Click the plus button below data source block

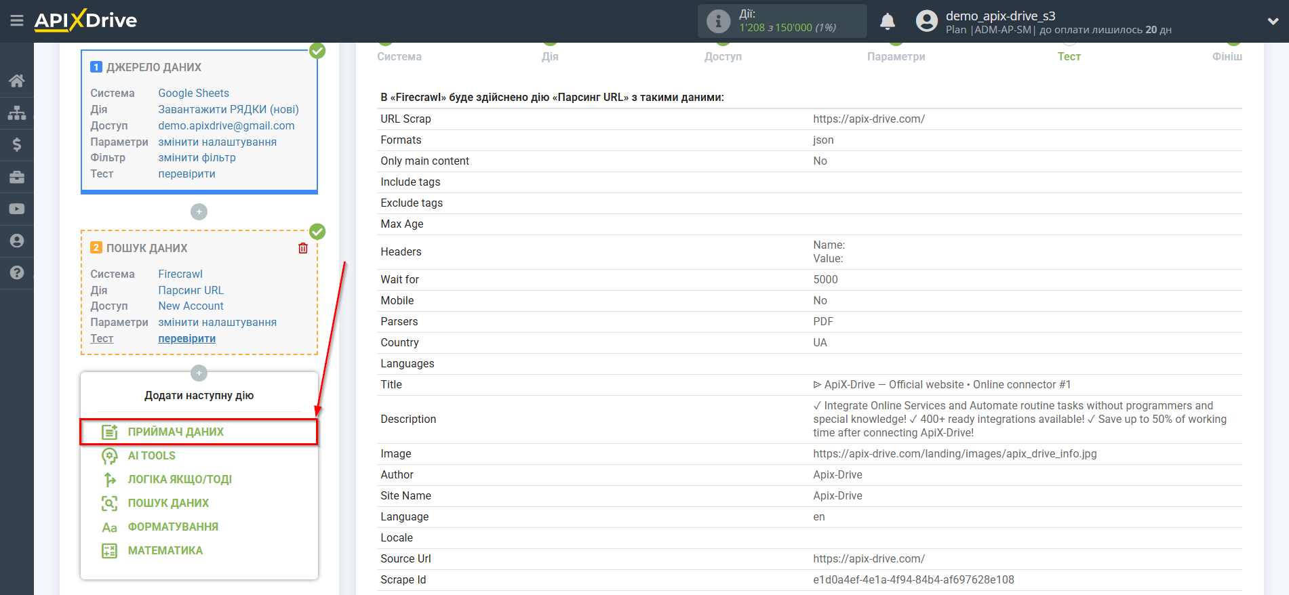click(x=199, y=212)
